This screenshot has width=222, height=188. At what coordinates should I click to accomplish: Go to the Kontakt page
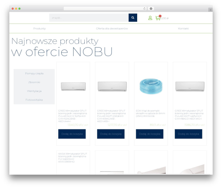tap(183, 28)
